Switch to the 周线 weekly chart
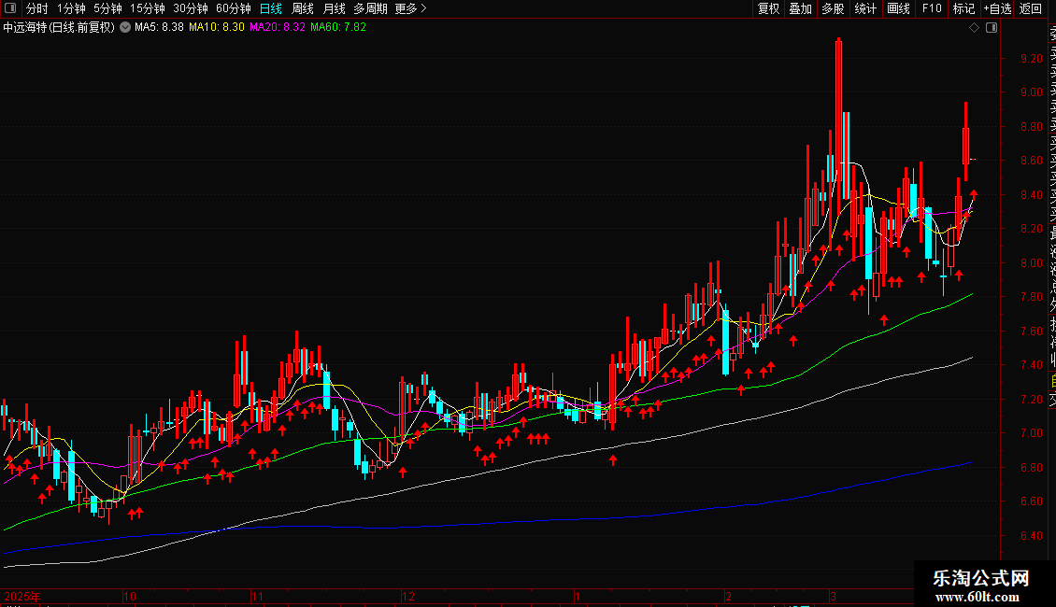The height and width of the screenshot is (607, 1056). click(303, 8)
